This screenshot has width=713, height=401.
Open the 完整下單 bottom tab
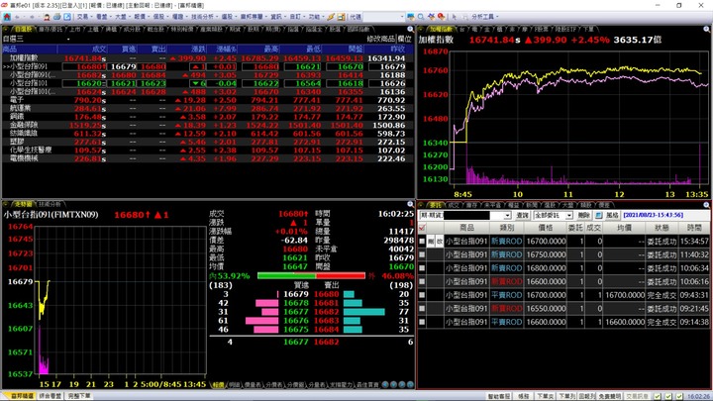tap(79, 396)
